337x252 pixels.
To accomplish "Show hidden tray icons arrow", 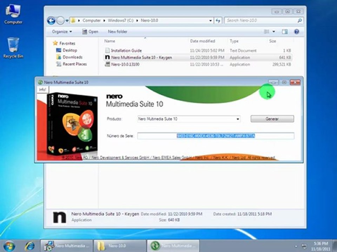I will (296, 246).
